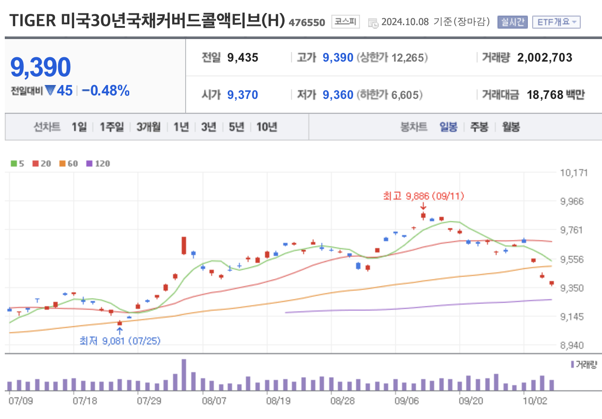Select the 3개월 line chart tab
This screenshot has height=419, width=602.
point(148,127)
